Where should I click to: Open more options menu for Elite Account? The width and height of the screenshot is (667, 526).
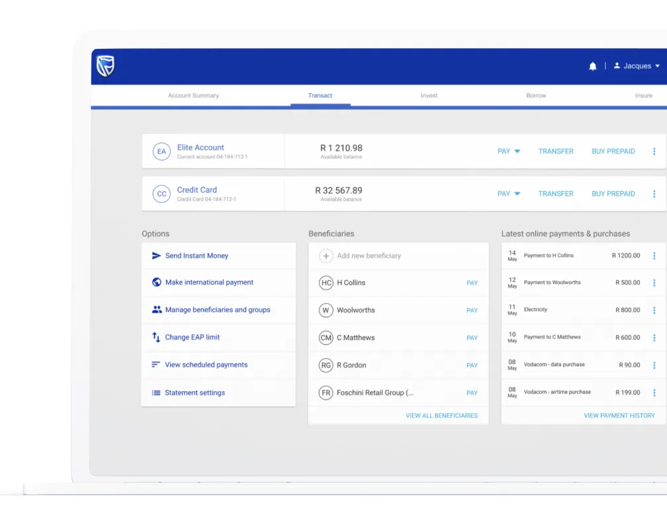pyautogui.click(x=654, y=151)
